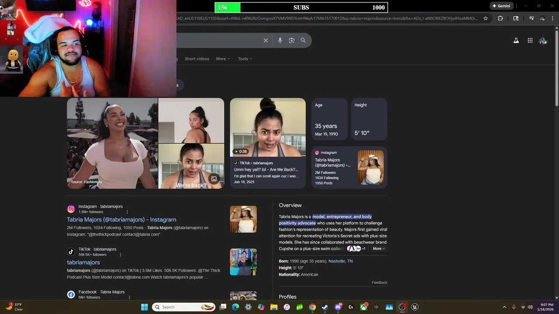This screenshot has height=314, width=559.
Task: Open volume control in system tray
Action: tap(530, 307)
